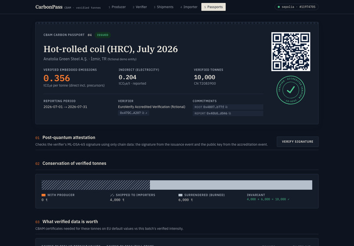This screenshot has width=354, height=246.
Task: Click What verified data is worth heading
Action: point(70,221)
